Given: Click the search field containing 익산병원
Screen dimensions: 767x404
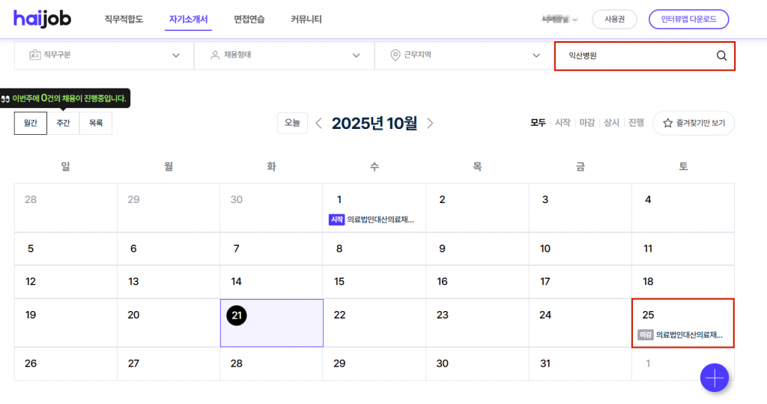Looking at the screenshot, I should (x=633, y=55).
